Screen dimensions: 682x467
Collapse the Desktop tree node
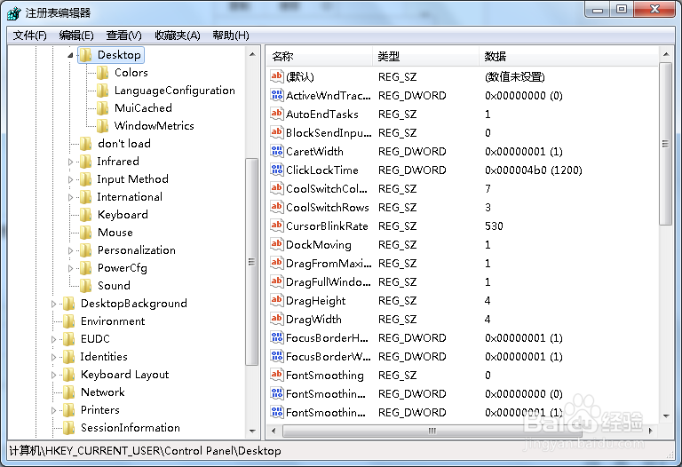(x=70, y=55)
